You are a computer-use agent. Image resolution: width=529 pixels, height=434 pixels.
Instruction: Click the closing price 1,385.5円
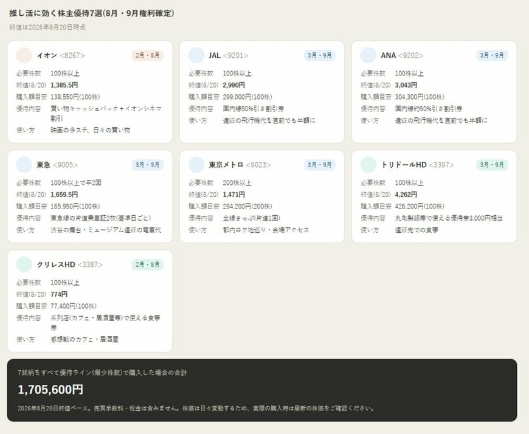coord(64,85)
